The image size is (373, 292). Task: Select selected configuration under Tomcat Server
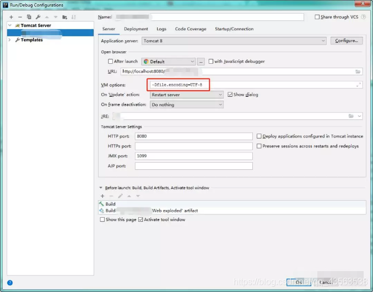pyautogui.click(x=50, y=33)
